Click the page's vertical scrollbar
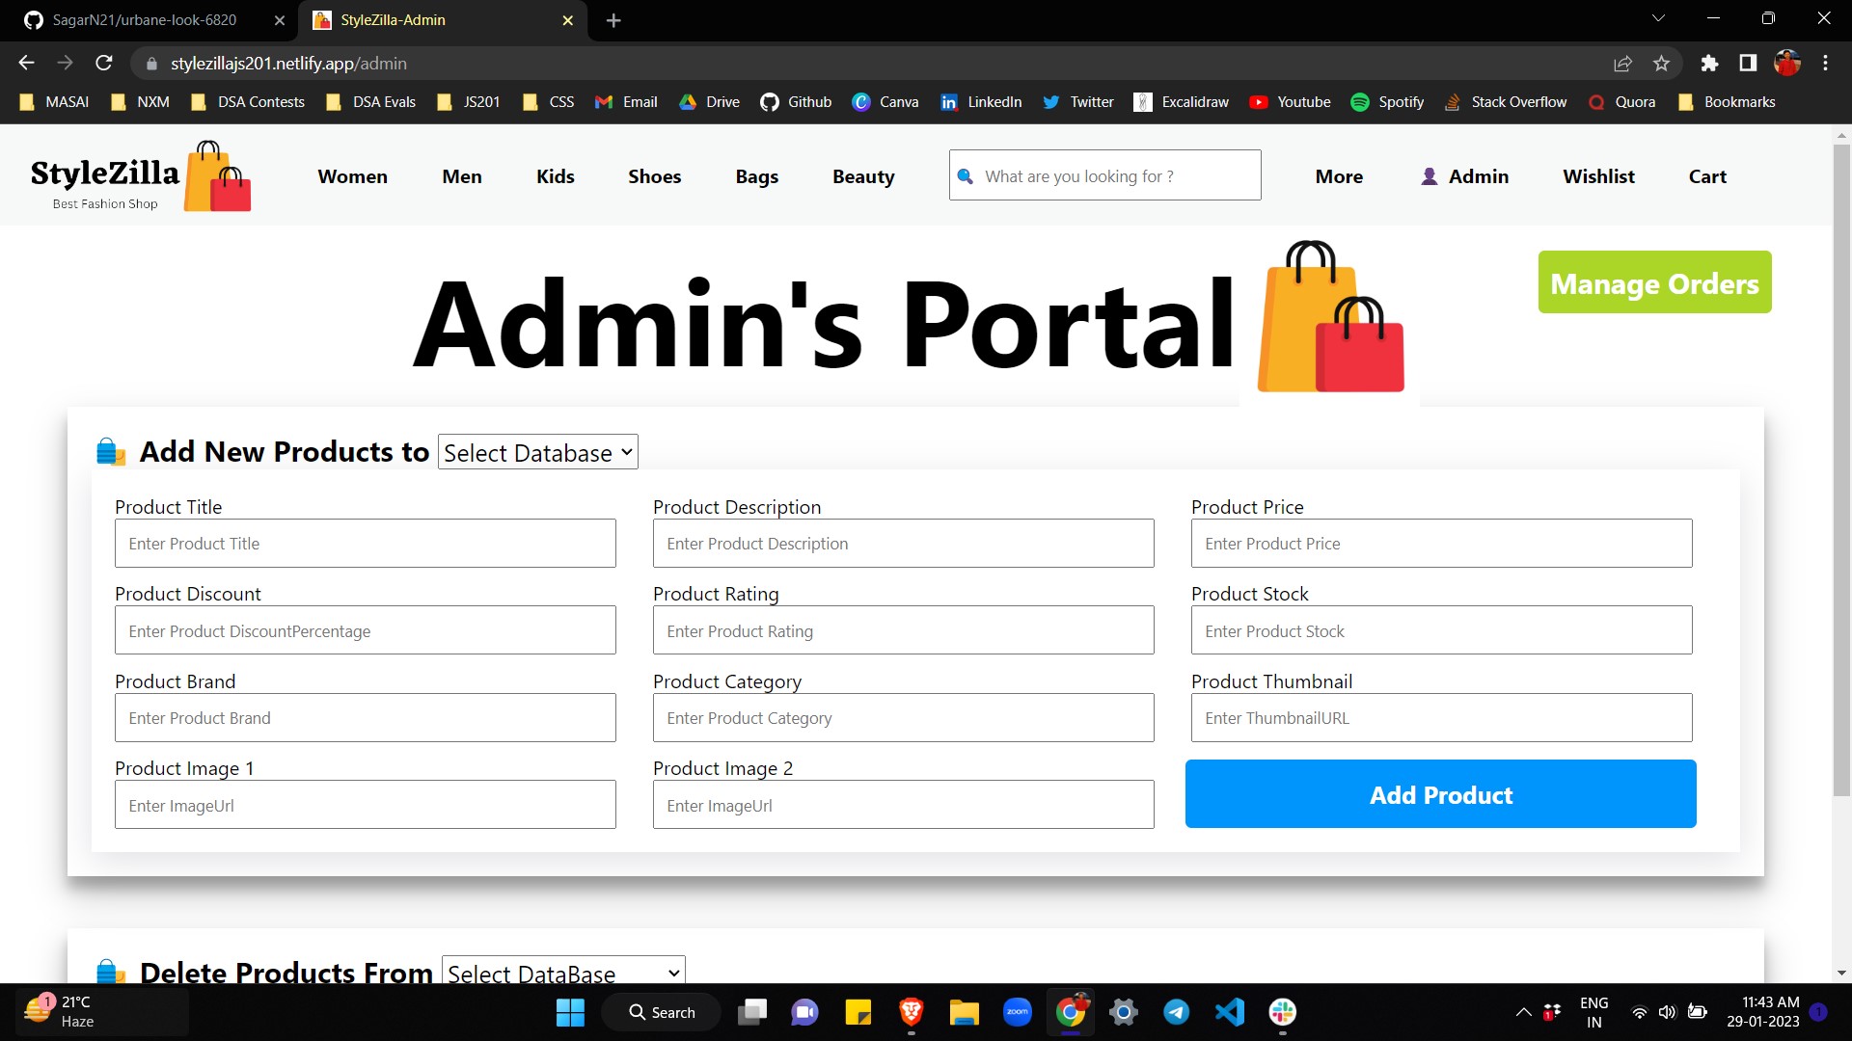Image resolution: width=1852 pixels, height=1041 pixels. point(1840,463)
